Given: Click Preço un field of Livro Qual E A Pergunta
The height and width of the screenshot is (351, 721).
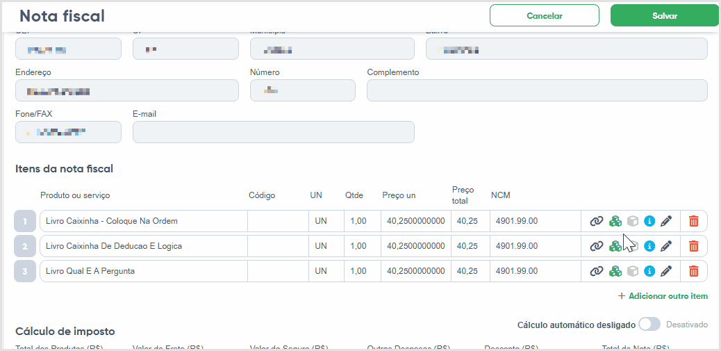Looking at the screenshot, I should (x=415, y=271).
